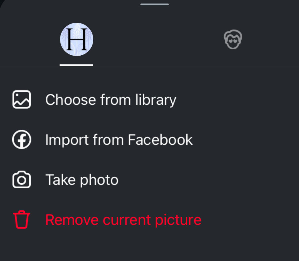299x261 pixels.
Task: Click the word "Choose" in the library option
Action: click(71, 100)
